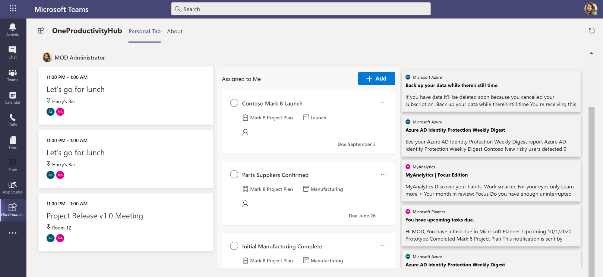Click assignee icon on Parts Suppliers Confirmed
The width and height of the screenshot is (603, 277).
tap(245, 204)
